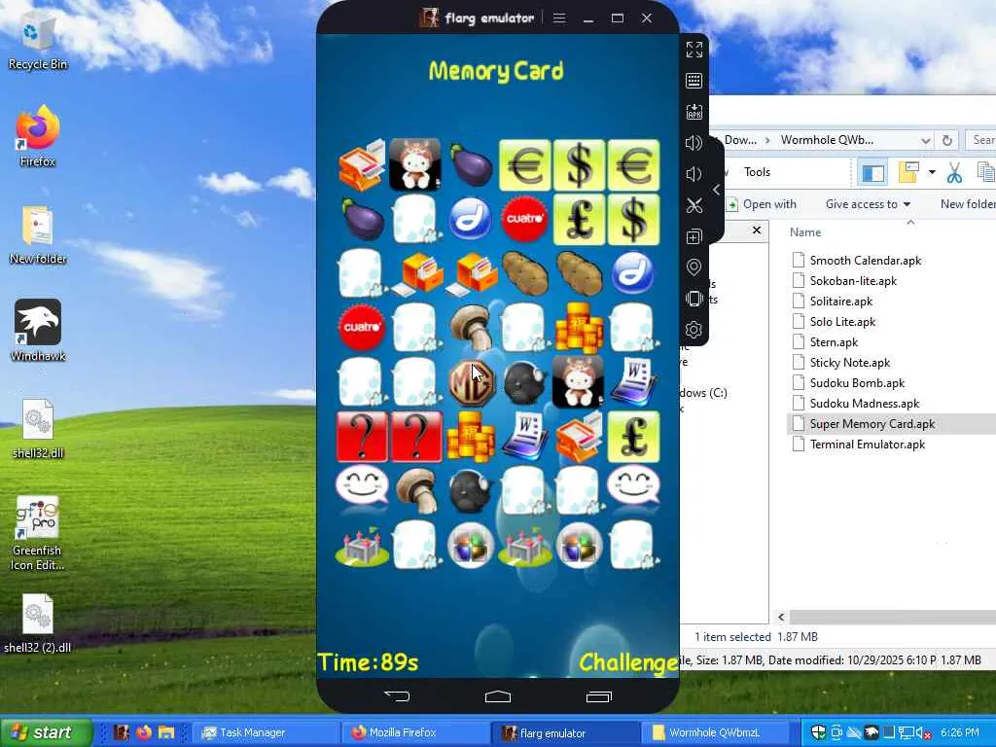Image resolution: width=996 pixels, height=747 pixels.
Task: Flip the black bird card next to the MG card
Action: click(524, 383)
